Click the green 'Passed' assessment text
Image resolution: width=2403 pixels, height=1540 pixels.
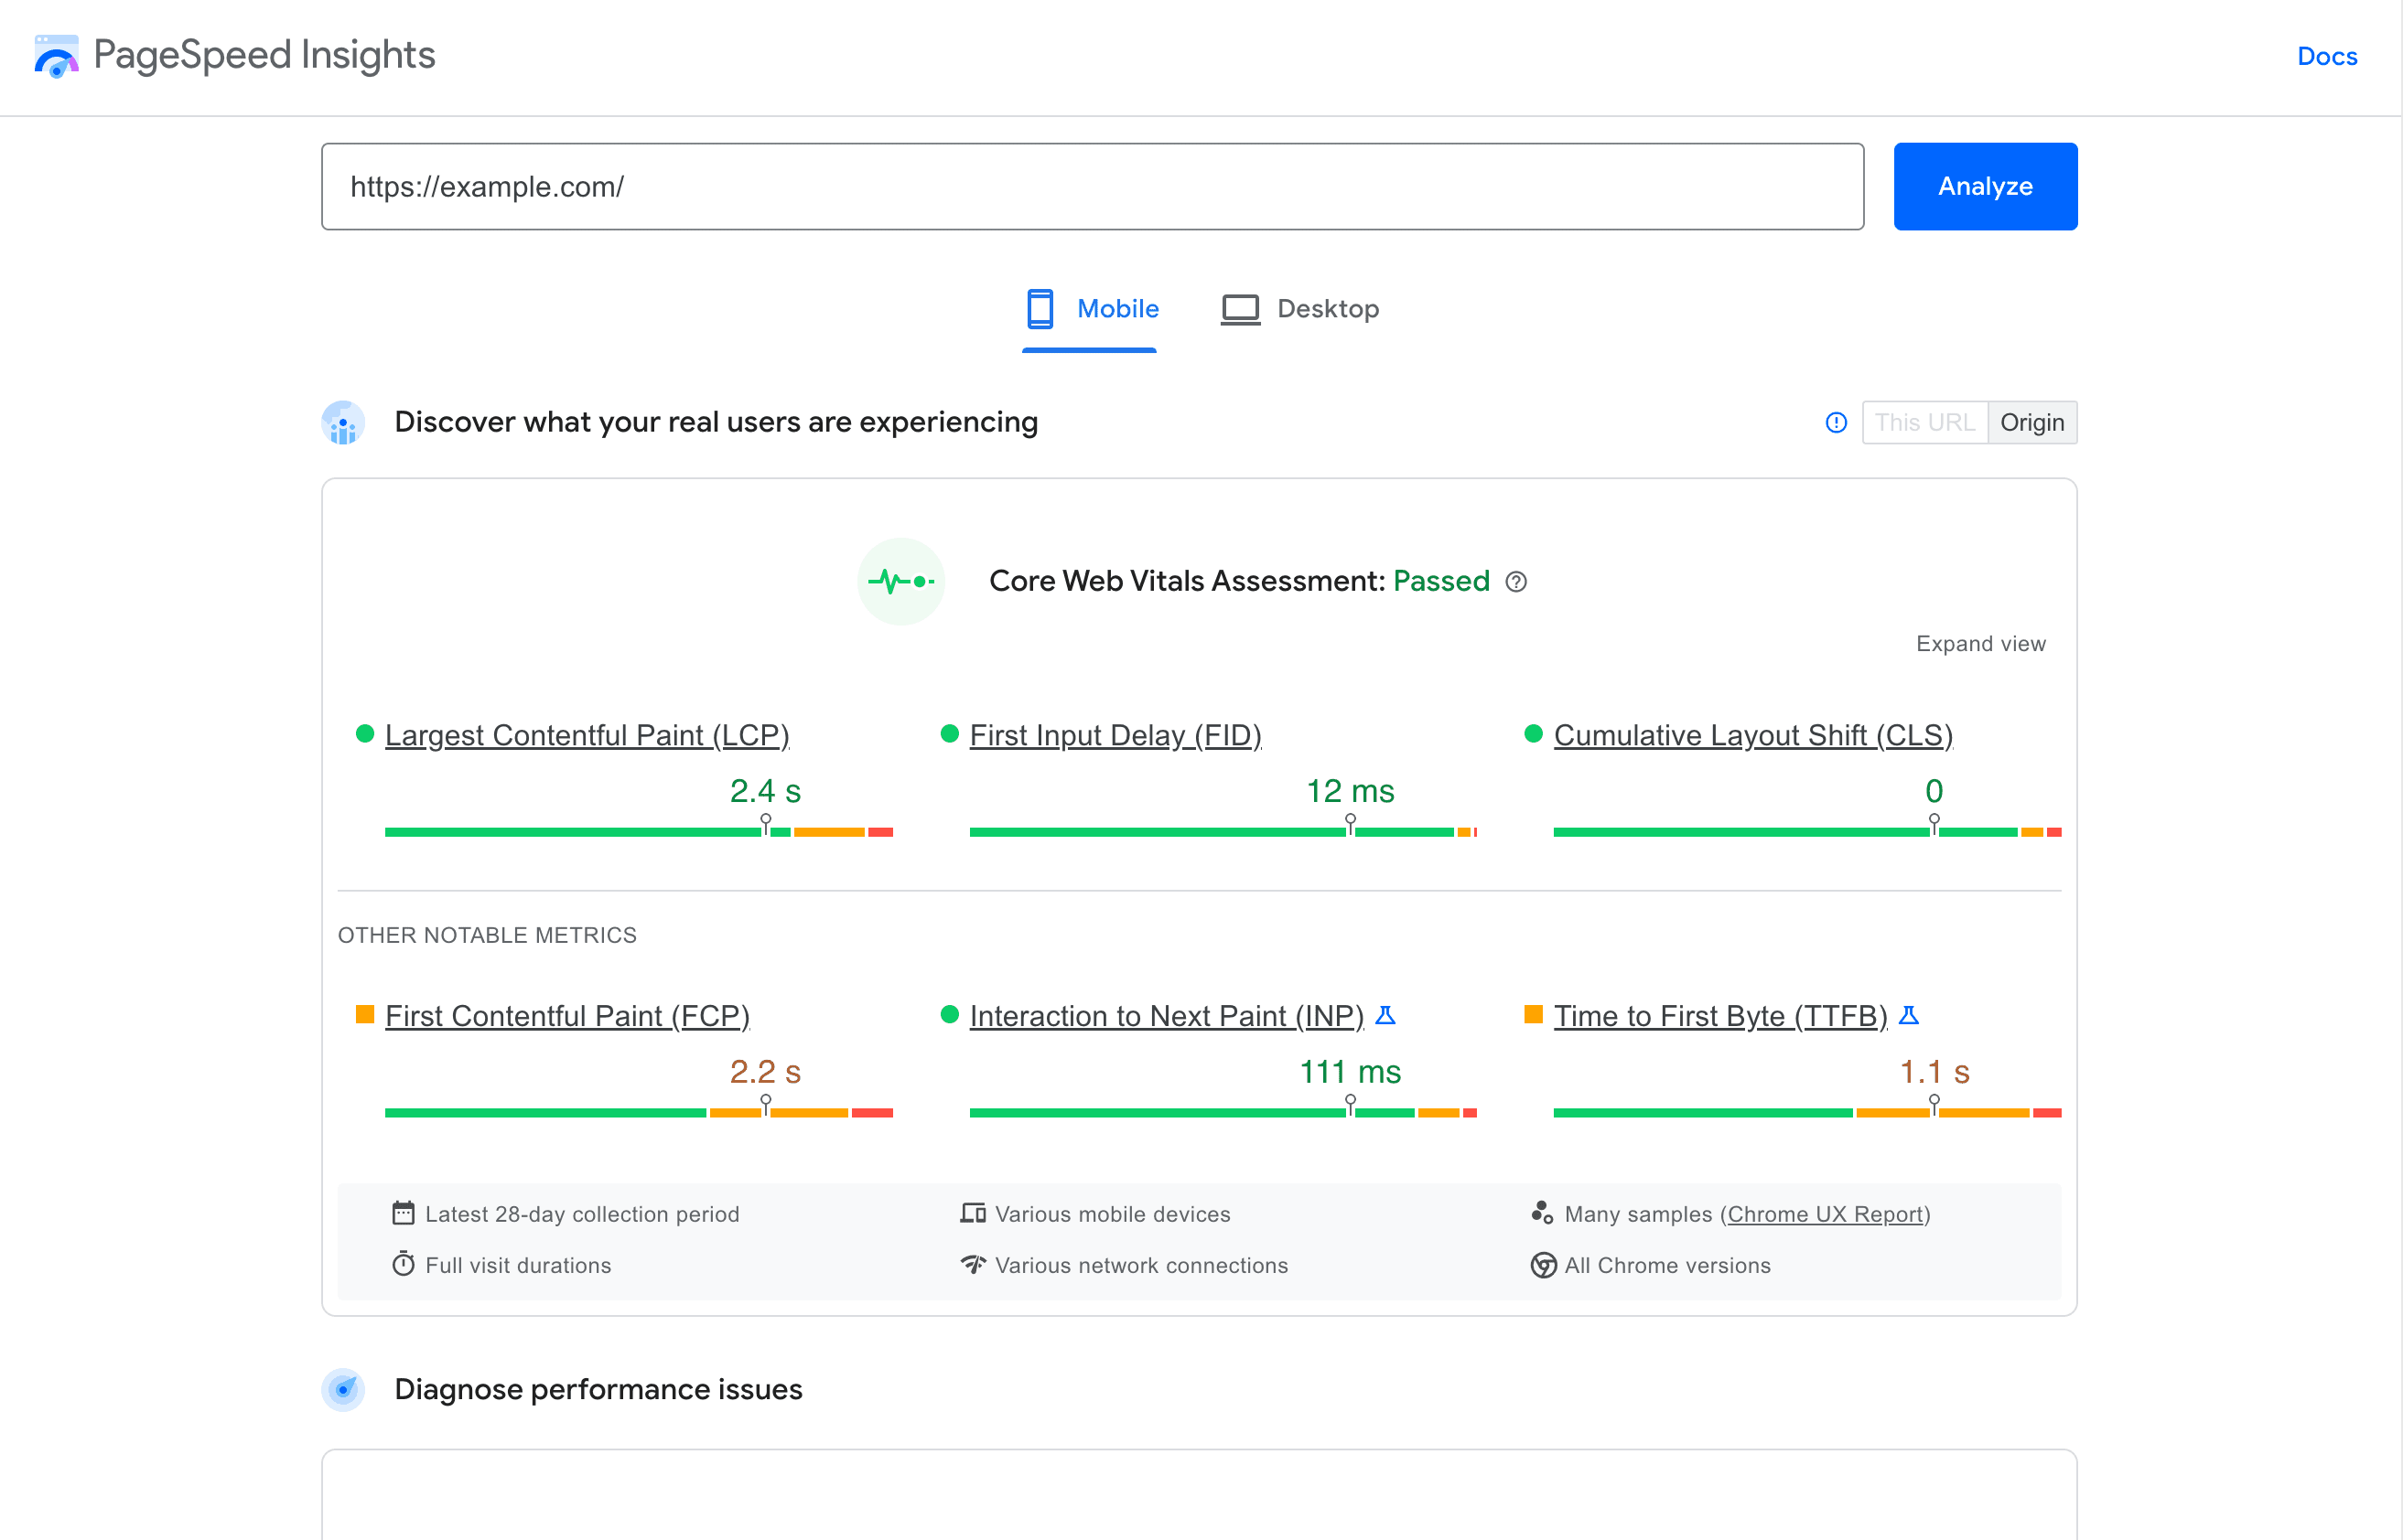point(1441,581)
